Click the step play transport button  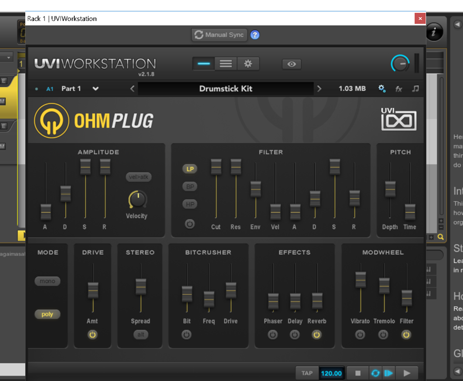[x=389, y=373]
